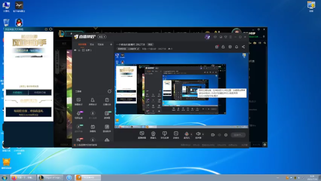Open League of Legends from the taskbar
The image size is (321, 181).
(50, 177)
